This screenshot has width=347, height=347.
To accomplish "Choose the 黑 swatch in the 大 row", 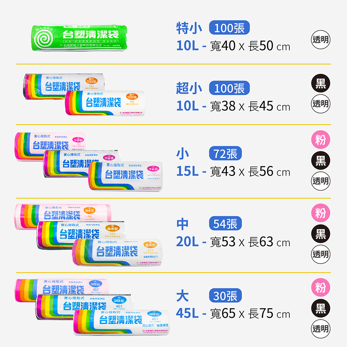I will click(320, 308).
